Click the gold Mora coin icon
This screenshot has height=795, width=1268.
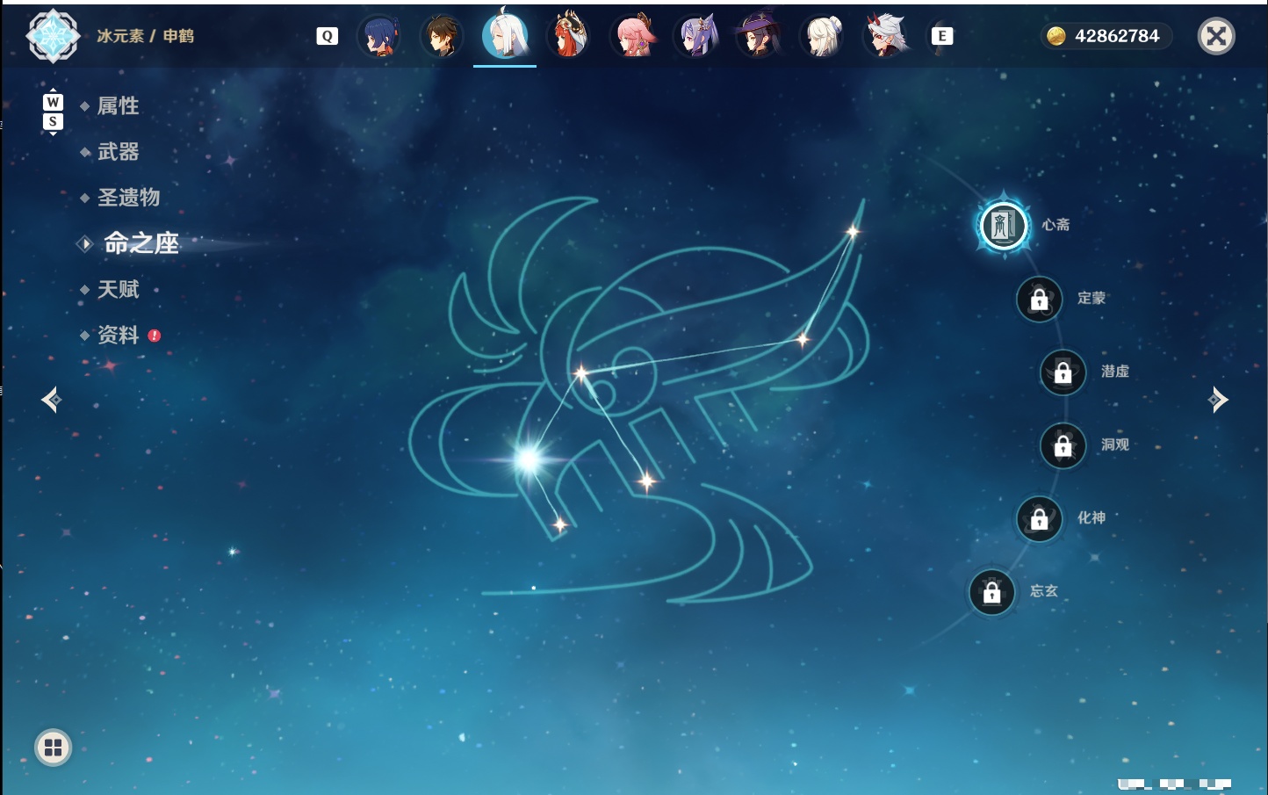1056,36
